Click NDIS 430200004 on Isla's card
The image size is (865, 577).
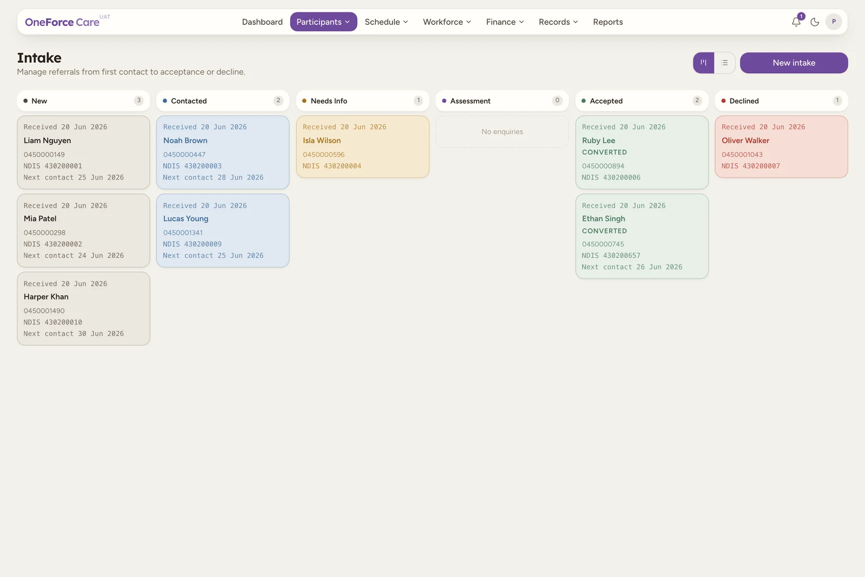pyautogui.click(x=332, y=166)
